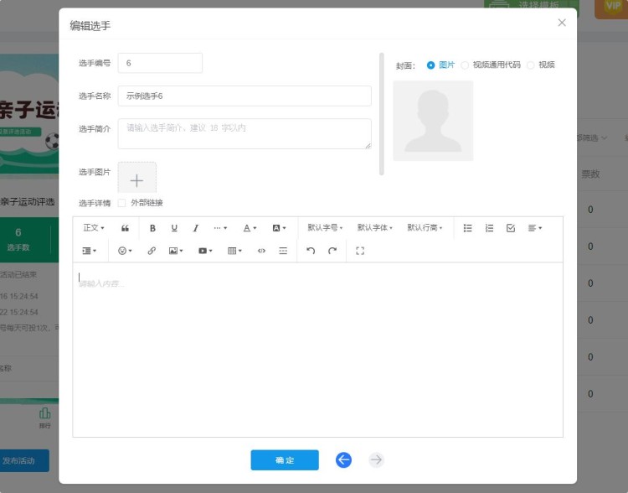Insert a blockquote using the quote icon
Image resolution: width=628 pixels, height=493 pixels.
point(125,228)
